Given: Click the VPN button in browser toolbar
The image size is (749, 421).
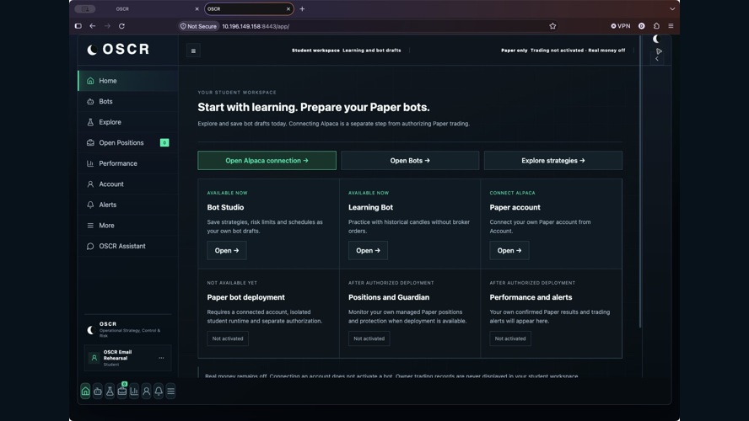Looking at the screenshot, I should (x=621, y=26).
